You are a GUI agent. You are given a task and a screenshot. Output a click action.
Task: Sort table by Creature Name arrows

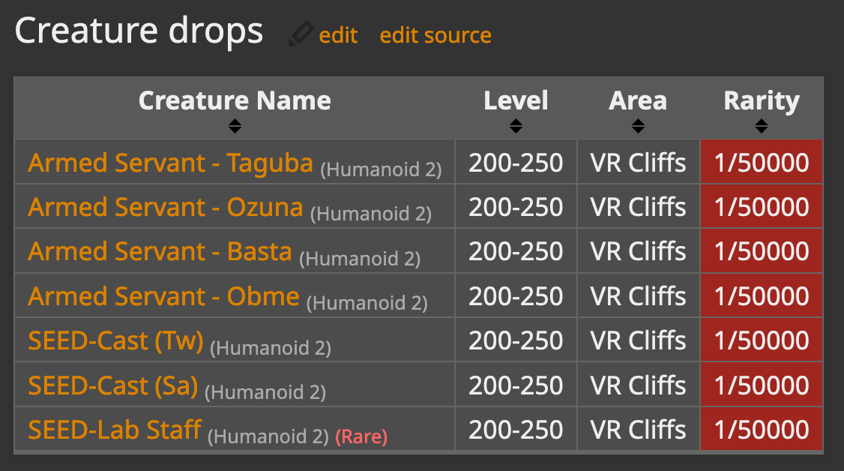coord(235,126)
